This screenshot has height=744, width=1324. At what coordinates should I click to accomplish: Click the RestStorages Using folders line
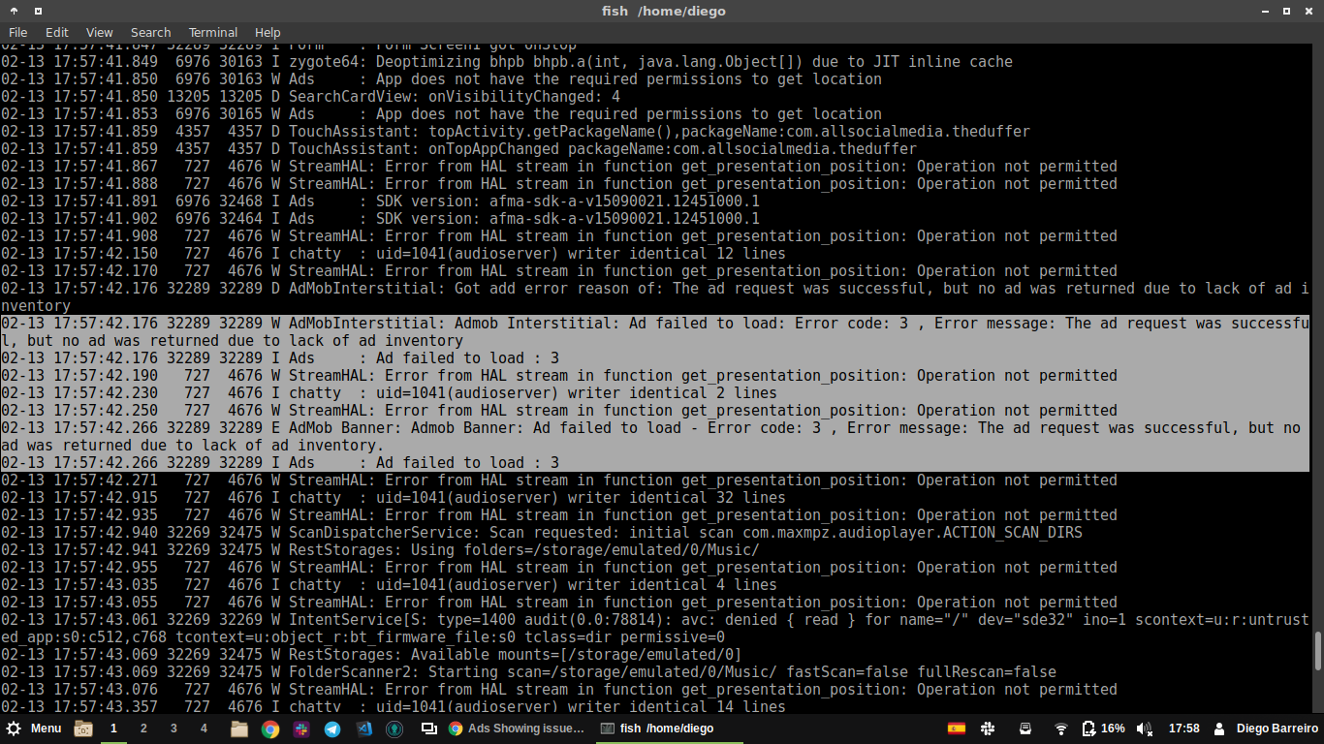pyautogui.click(x=380, y=550)
